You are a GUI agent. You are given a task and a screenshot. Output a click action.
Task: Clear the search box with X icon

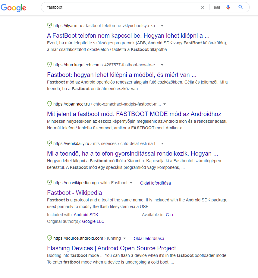coord(202,7)
